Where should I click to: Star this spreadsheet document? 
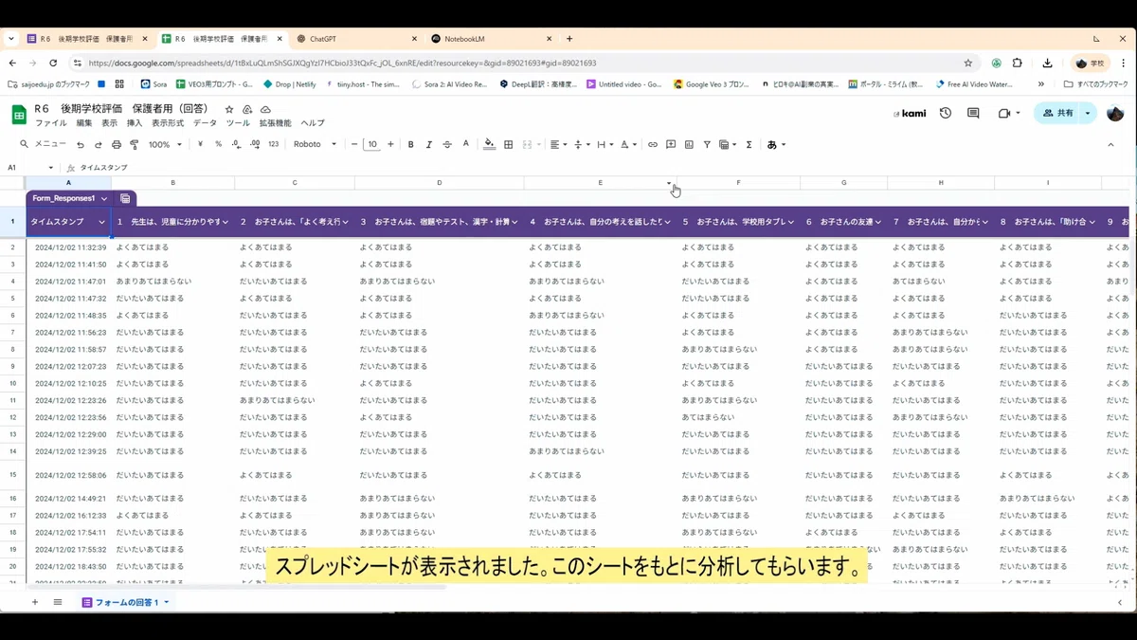tap(229, 109)
